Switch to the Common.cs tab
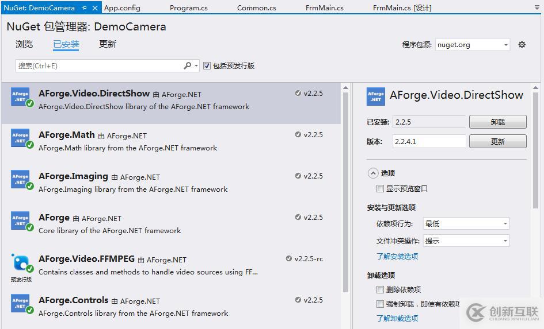 256,7
